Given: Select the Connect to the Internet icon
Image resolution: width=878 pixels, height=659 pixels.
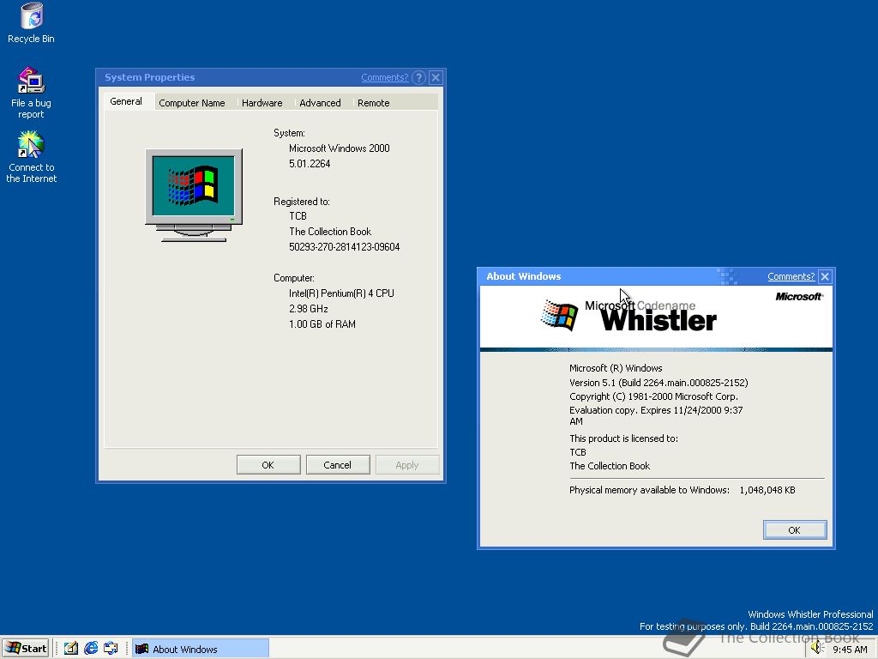Looking at the screenshot, I should point(32,157).
